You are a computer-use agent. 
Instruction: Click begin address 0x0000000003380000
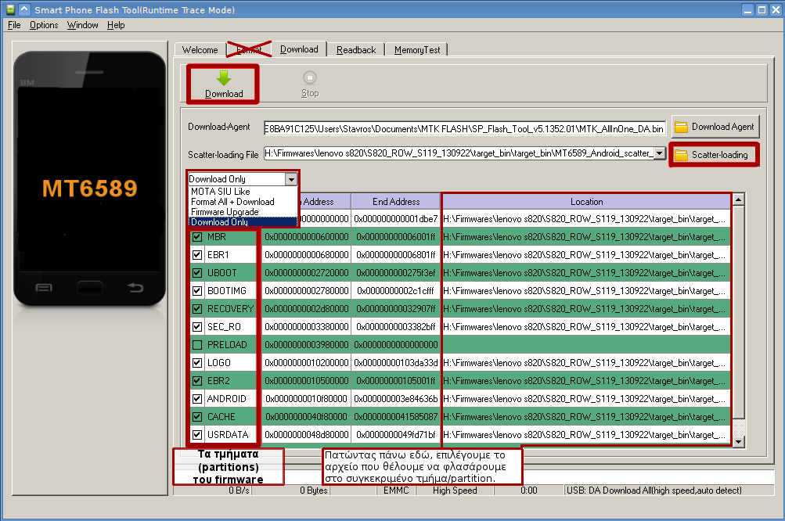coord(306,327)
